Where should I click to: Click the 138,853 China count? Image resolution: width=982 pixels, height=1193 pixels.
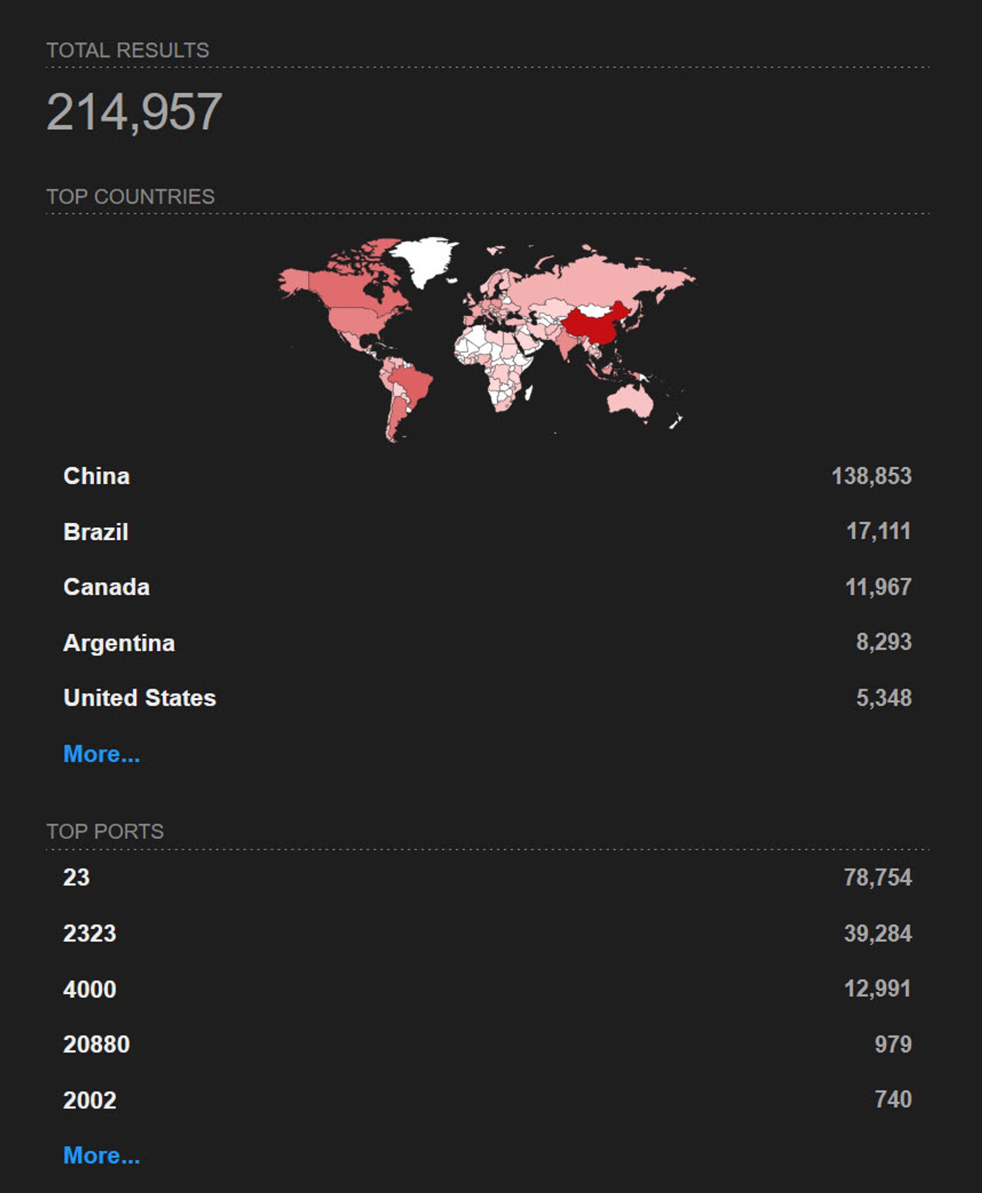click(x=871, y=476)
